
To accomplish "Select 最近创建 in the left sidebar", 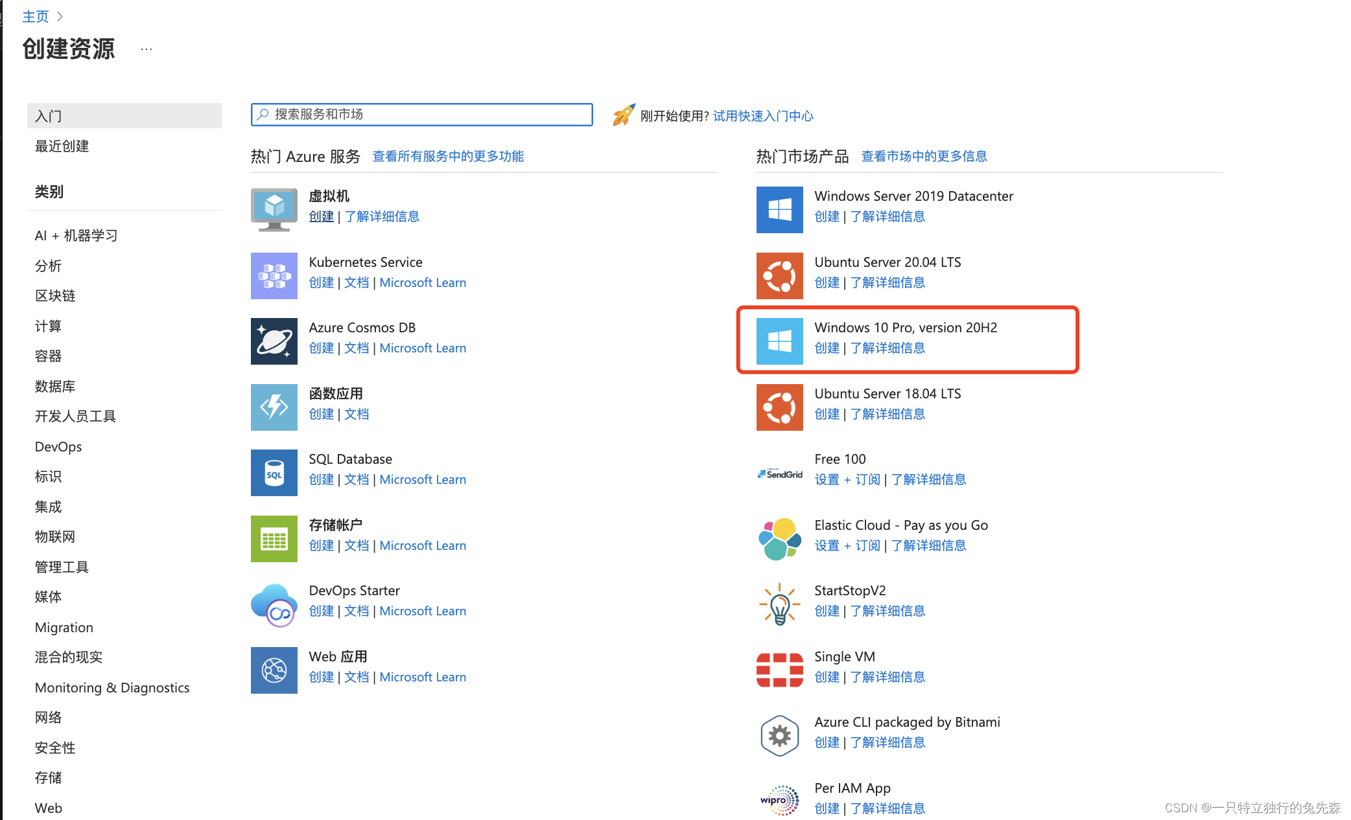I will (x=62, y=146).
